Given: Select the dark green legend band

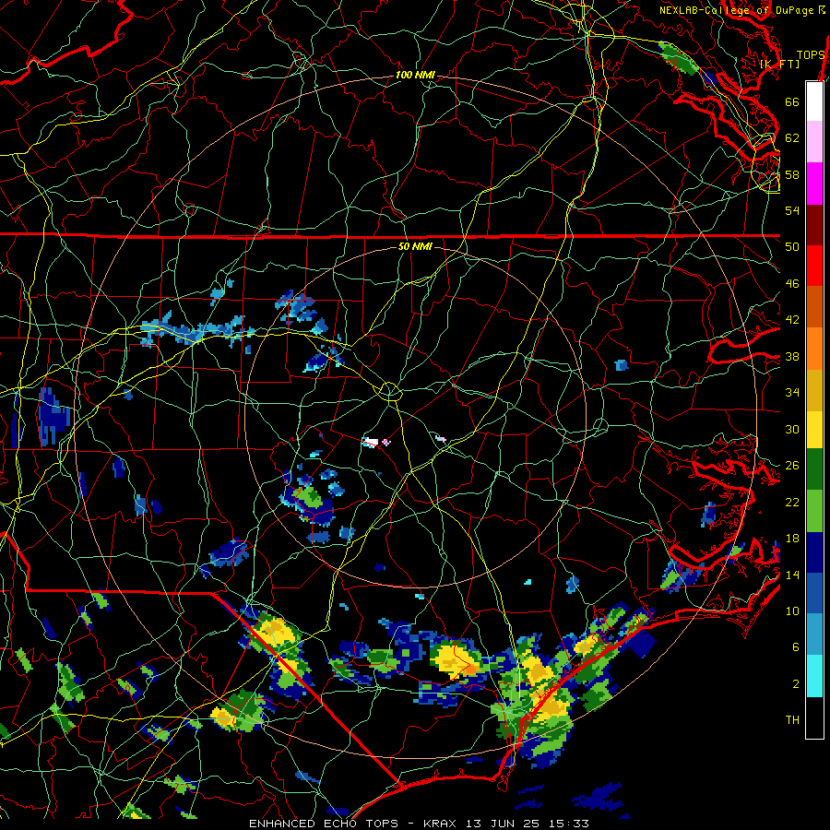Looking at the screenshot, I should pyautogui.click(x=814, y=469).
